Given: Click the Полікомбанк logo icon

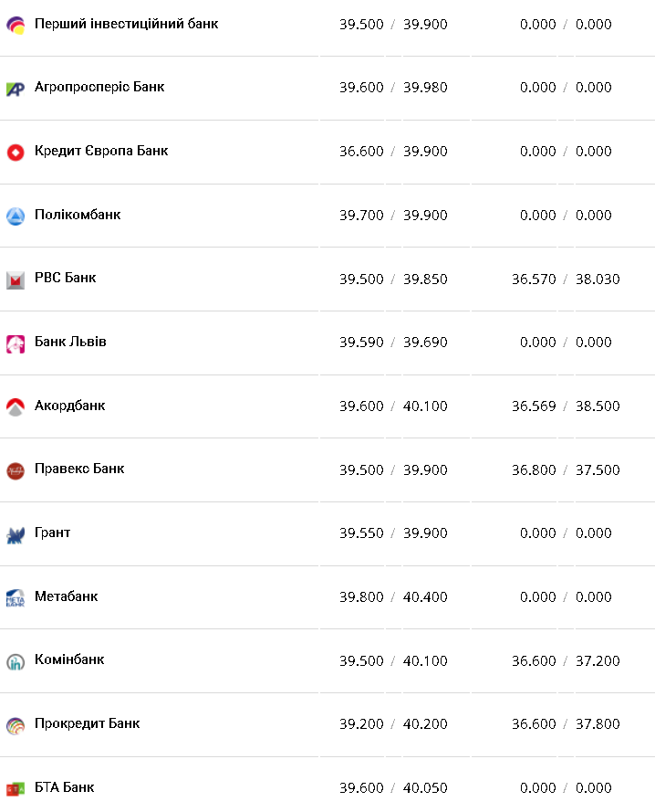Looking at the screenshot, I should tap(15, 216).
